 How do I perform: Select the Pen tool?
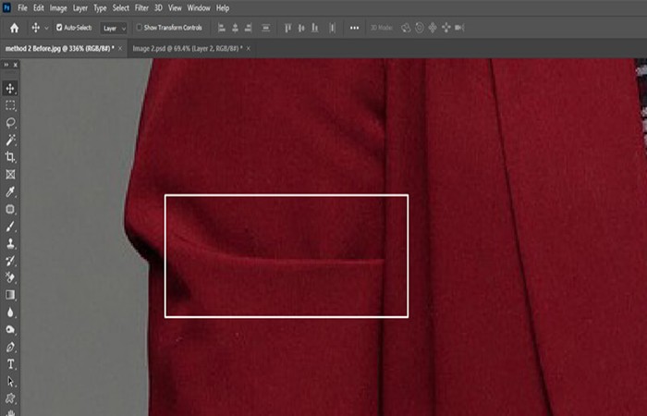[x=10, y=347]
